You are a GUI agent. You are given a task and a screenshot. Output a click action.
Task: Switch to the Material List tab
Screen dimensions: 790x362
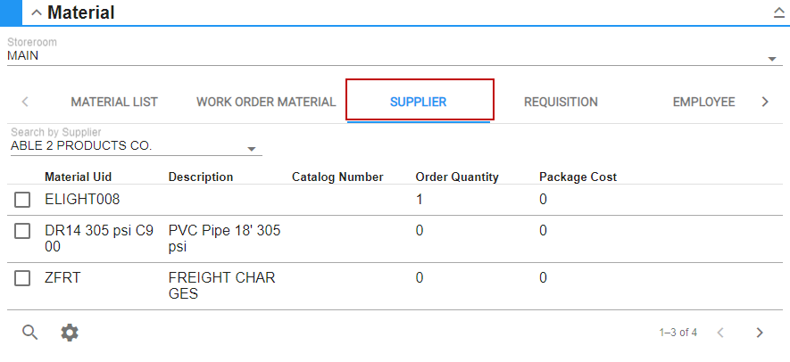tap(114, 102)
